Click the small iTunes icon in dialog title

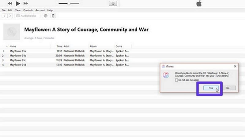163,66
